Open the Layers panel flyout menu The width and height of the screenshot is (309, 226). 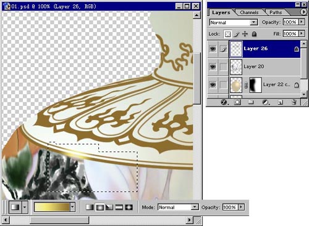click(x=303, y=12)
